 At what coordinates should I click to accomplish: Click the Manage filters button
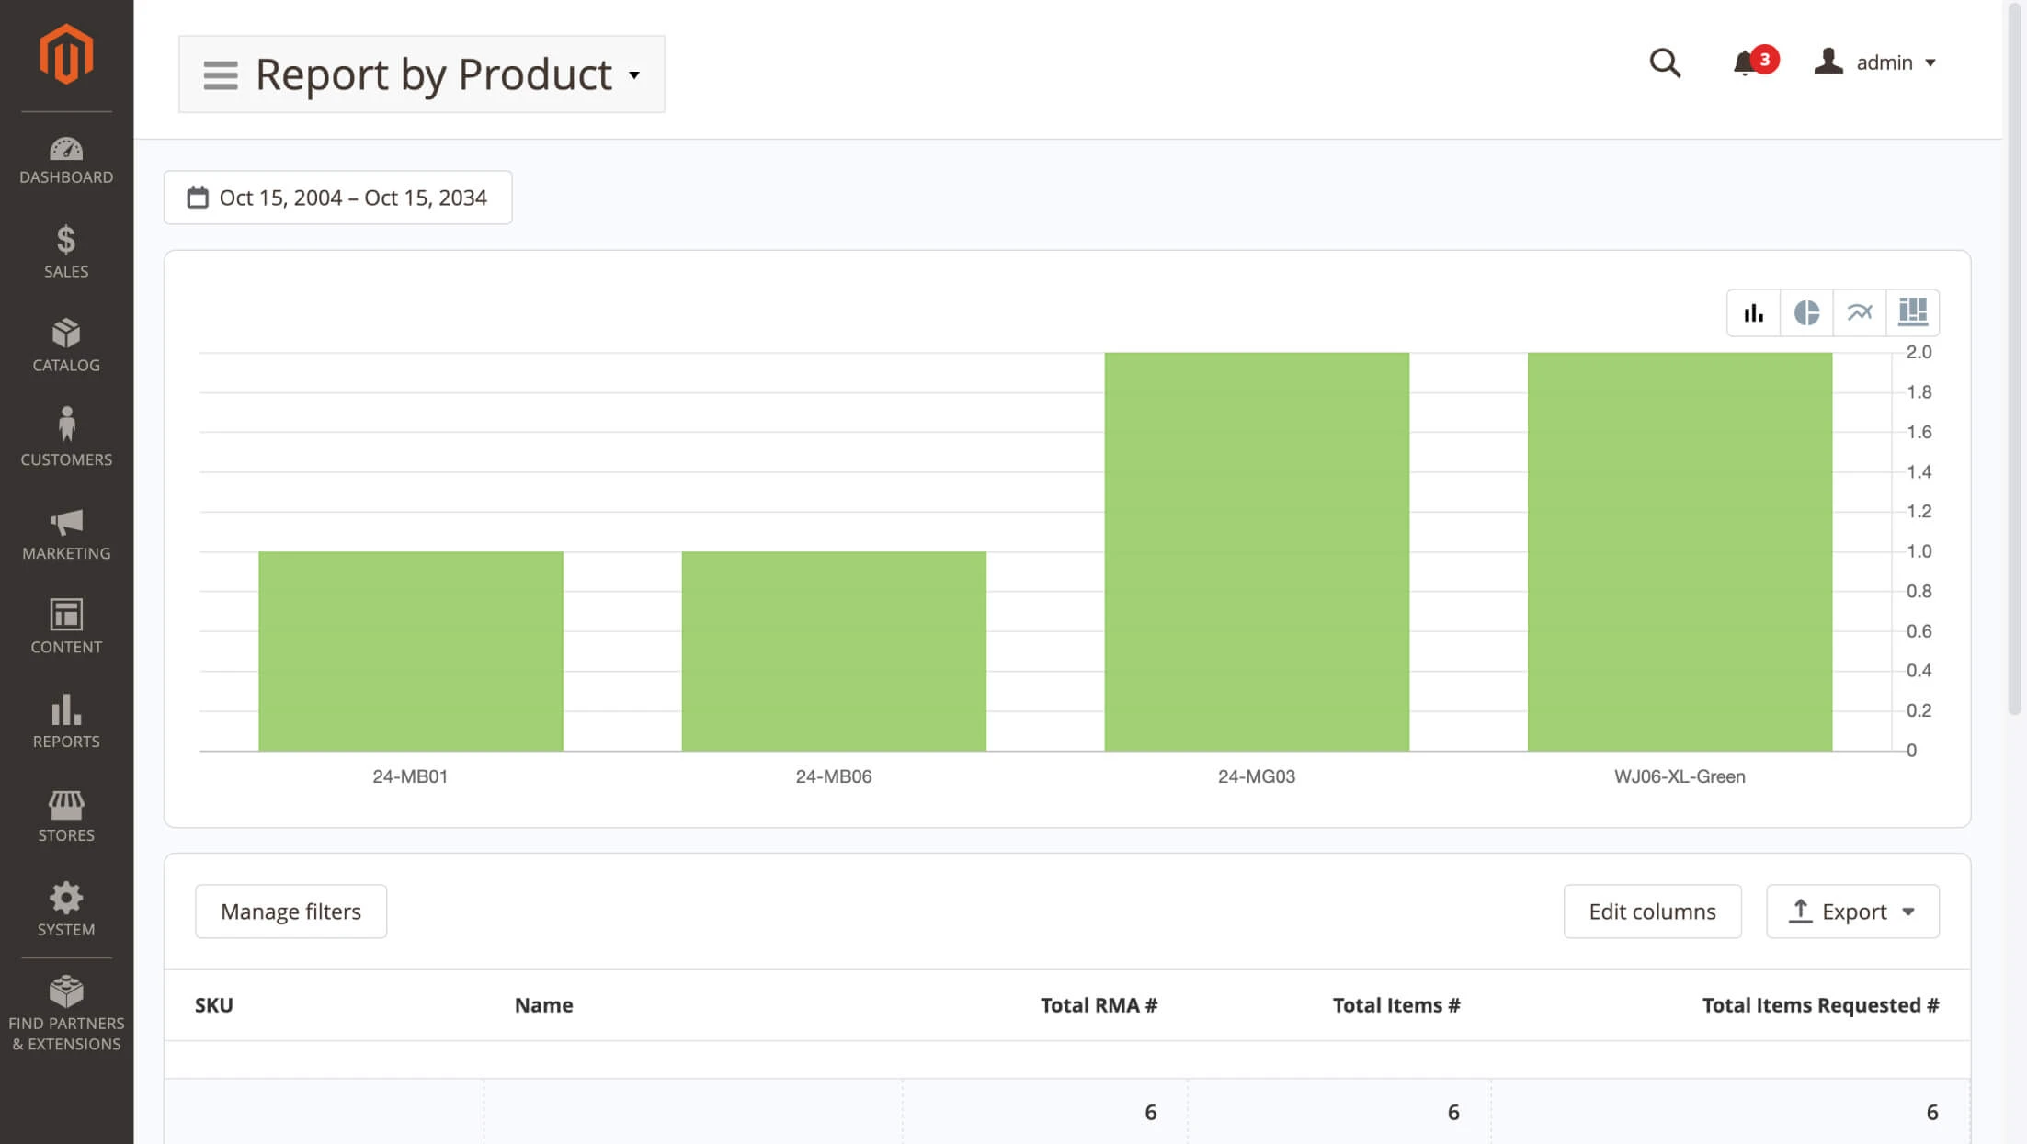[290, 911]
